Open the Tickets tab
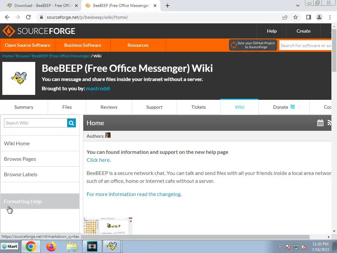337x253 pixels. pyautogui.click(x=198, y=107)
